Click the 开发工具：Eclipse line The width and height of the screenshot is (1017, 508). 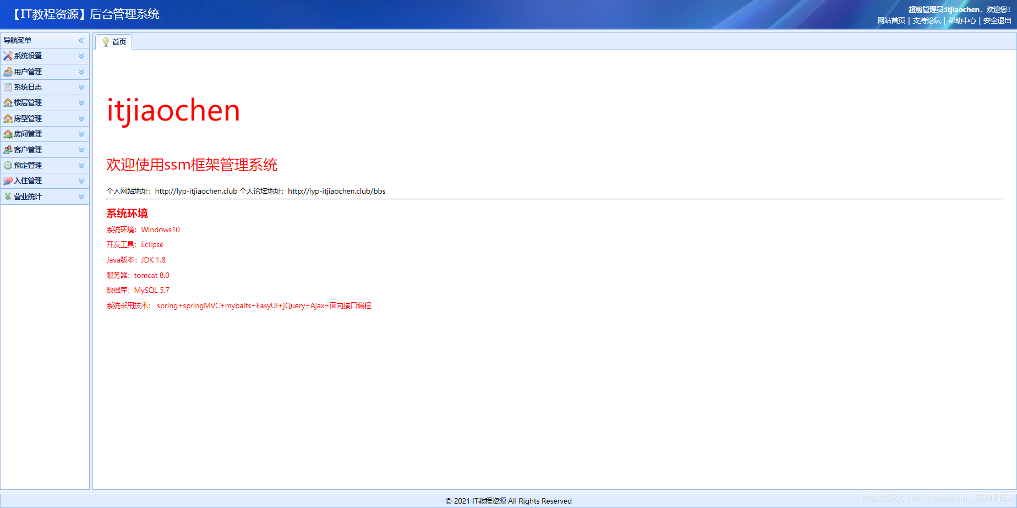[135, 244]
